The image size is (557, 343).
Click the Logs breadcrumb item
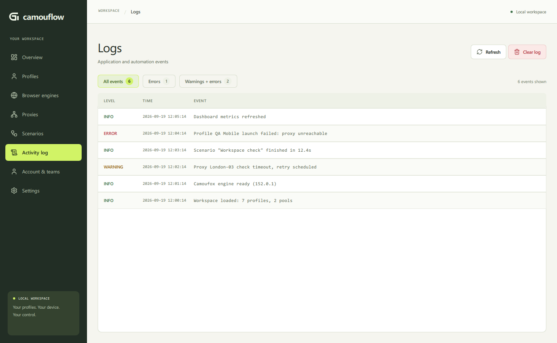pyautogui.click(x=135, y=12)
